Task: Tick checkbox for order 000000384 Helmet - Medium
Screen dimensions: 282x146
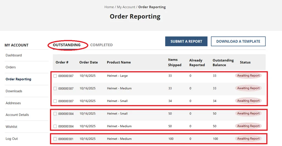Action: [x=55, y=126]
